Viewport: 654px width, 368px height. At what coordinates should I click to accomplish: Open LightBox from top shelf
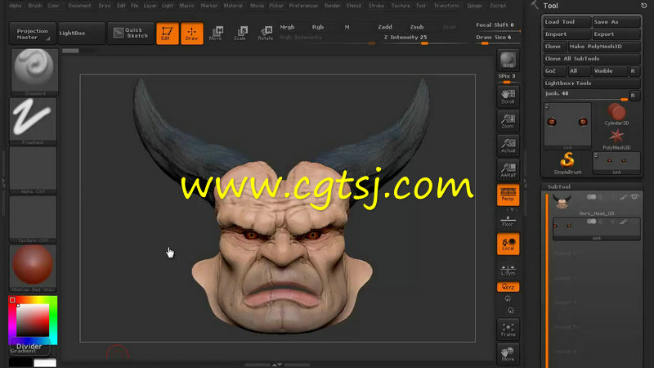tap(81, 34)
